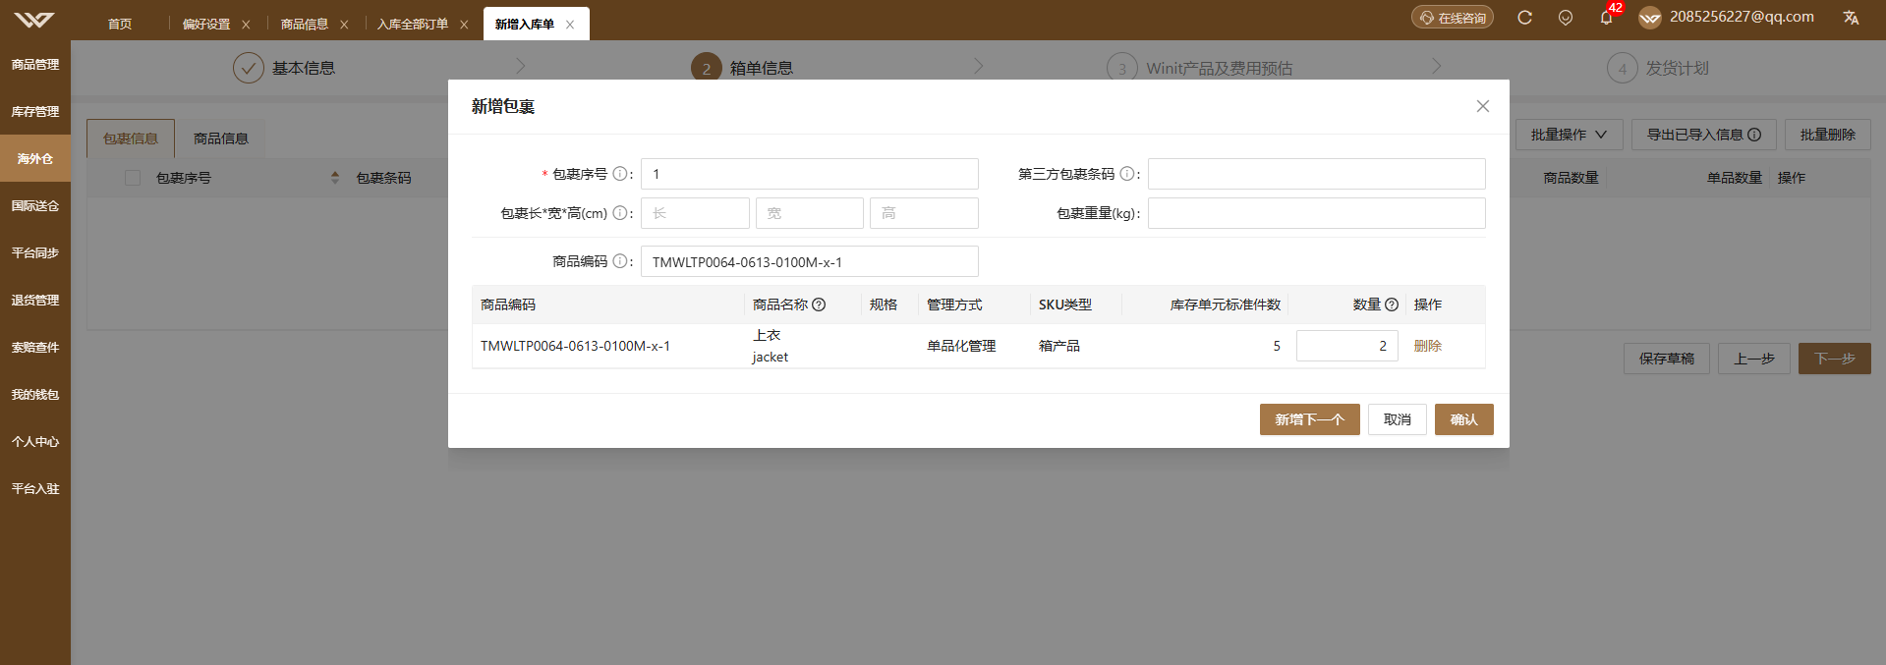Click 保存草稿 button

pyautogui.click(x=1667, y=359)
